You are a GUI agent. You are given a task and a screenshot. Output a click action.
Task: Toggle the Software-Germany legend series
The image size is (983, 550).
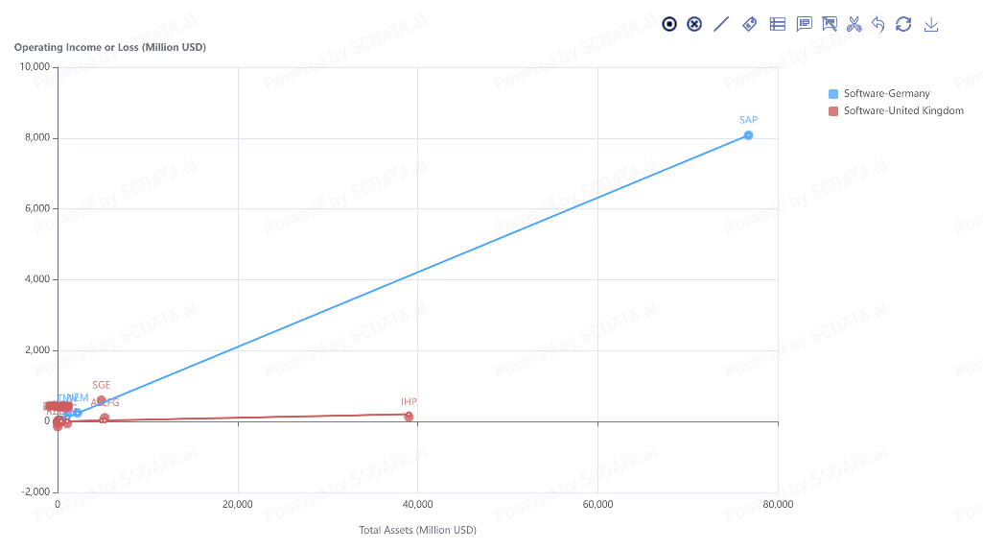click(x=886, y=94)
